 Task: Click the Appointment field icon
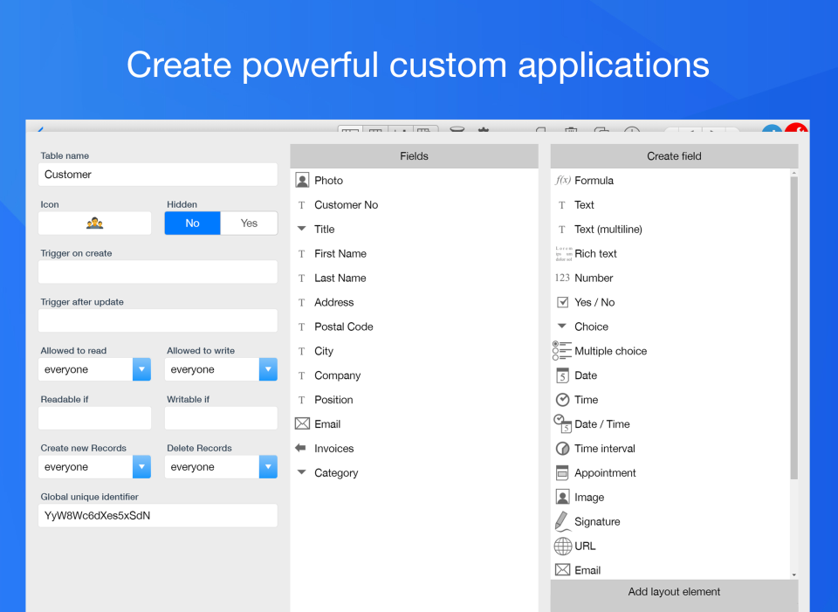[562, 472]
